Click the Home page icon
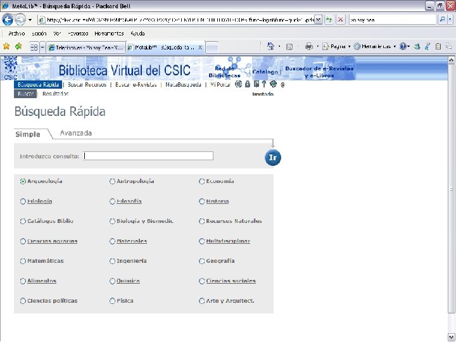The height and width of the screenshot is (342, 456). [x=271, y=46]
